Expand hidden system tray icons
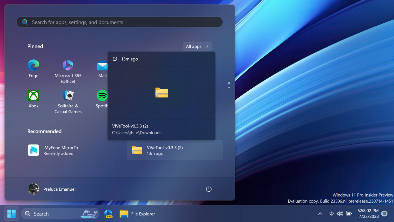The width and height of the screenshot is (394, 222). click(320, 214)
